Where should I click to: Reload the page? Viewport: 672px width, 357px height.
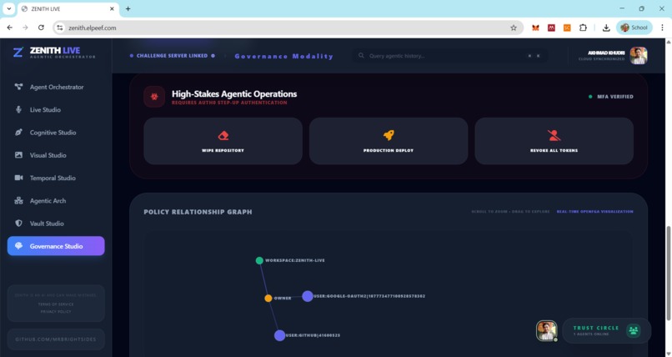coord(41,28)
